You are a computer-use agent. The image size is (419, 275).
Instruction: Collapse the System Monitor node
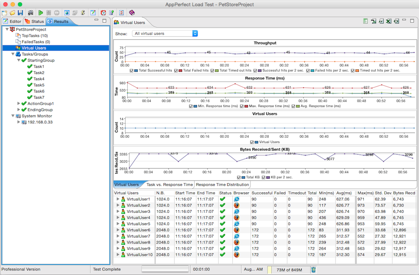(13, 116)
